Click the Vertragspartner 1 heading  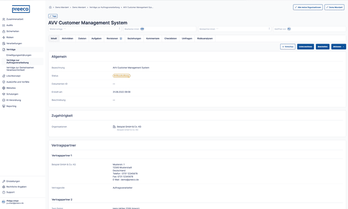62,156
